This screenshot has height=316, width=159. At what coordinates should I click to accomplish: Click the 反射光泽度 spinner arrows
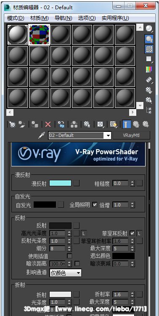tap(69, 241)
